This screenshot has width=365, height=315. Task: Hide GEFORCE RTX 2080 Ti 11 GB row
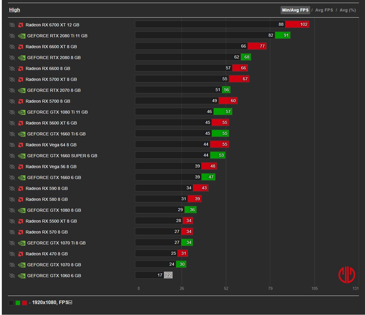click(12, 36)
